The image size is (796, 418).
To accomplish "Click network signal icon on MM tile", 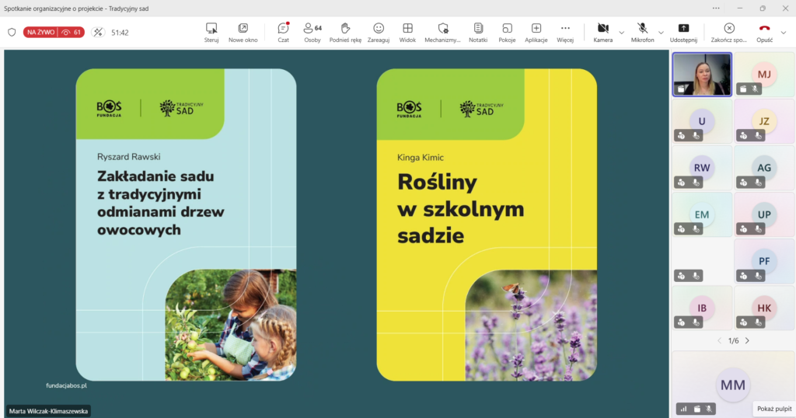I will point(683,409).
